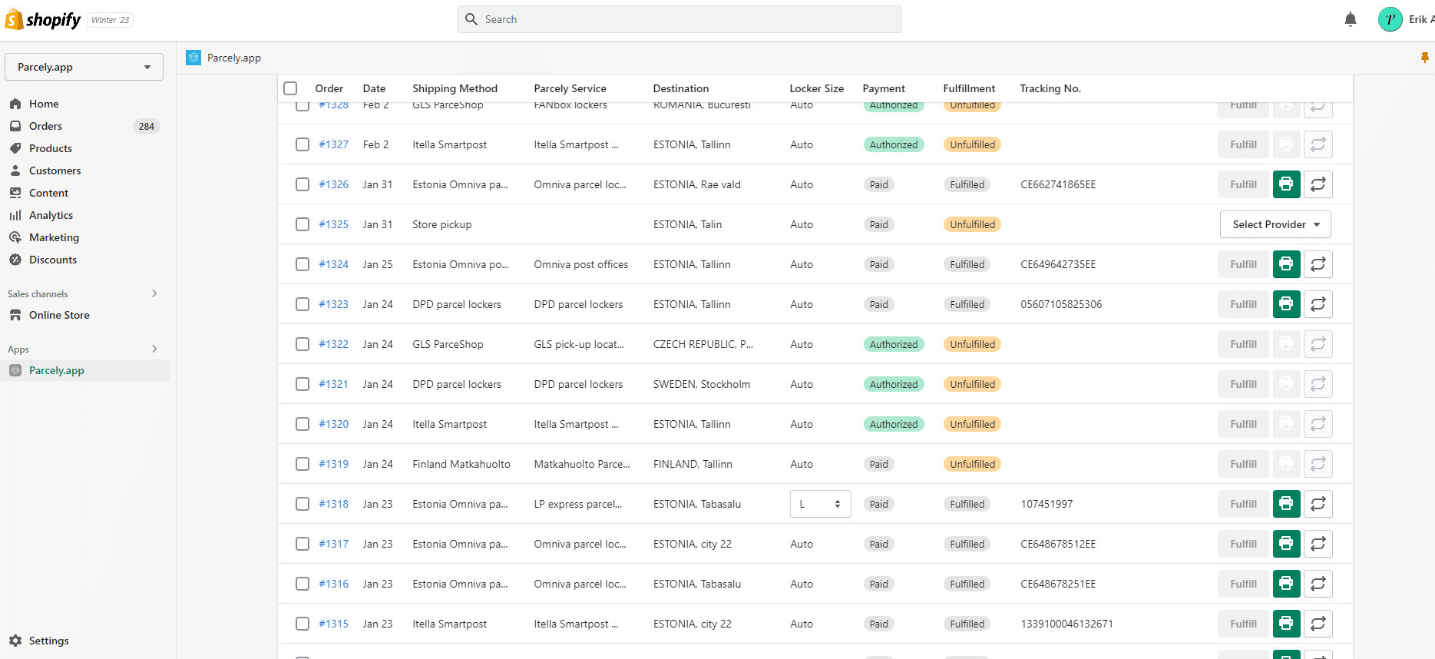Print label for order #1326

1286,184
